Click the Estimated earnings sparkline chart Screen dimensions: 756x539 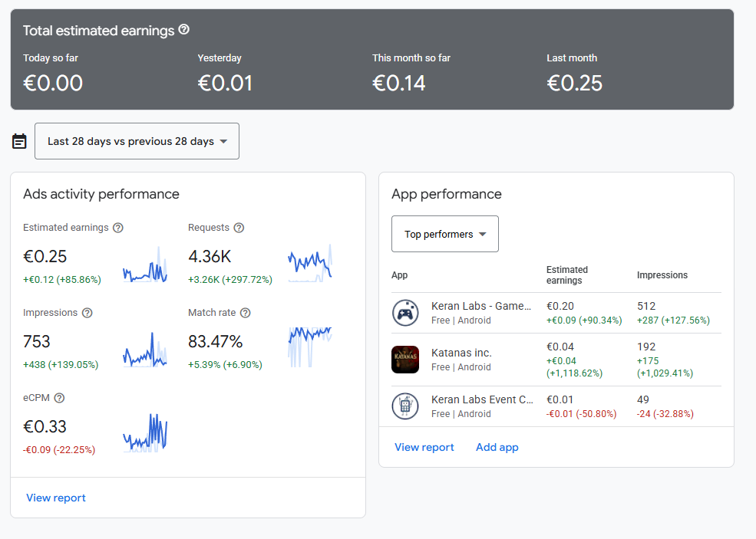145,267
